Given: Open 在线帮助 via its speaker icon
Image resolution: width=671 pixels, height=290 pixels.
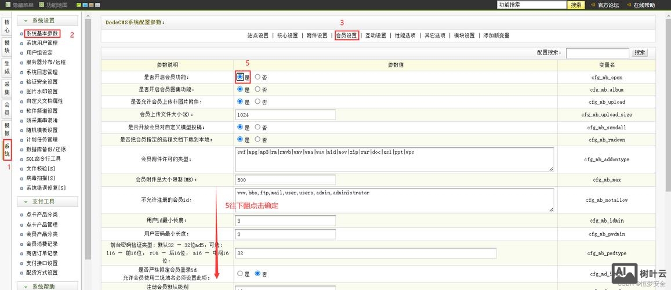Looking at the screenshot, I should pyautogui.click(x=629, y=5).
